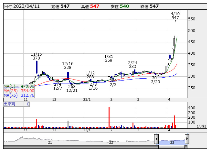This screenshot has height=152, width=211.
Task: Jump to year 21 in overview timeline
Action: [x=50, y=142]
